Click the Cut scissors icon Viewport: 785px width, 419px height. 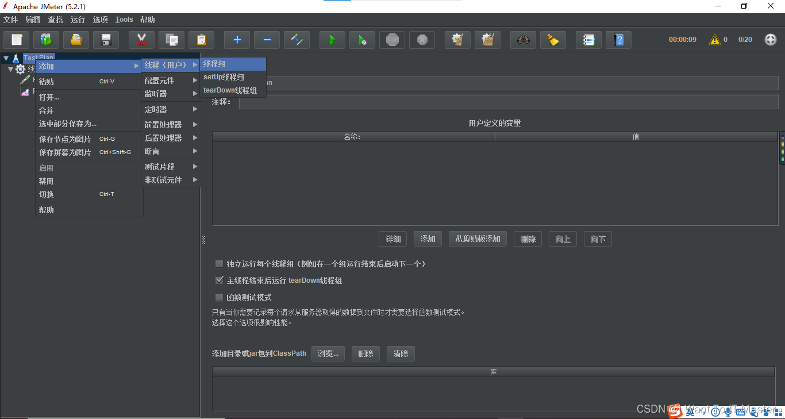(x=141, y=40)
